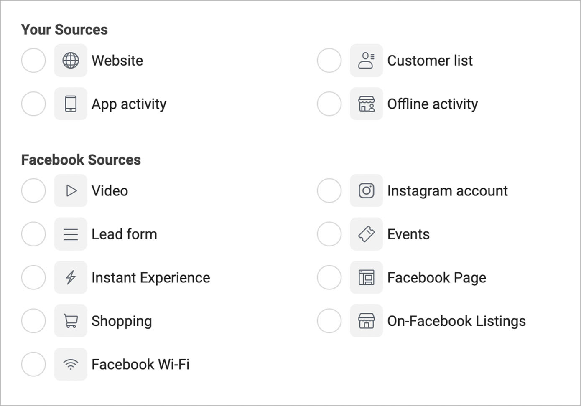Click the Instant Experience lightning icon
581x406 pixels.
[70, 277]
